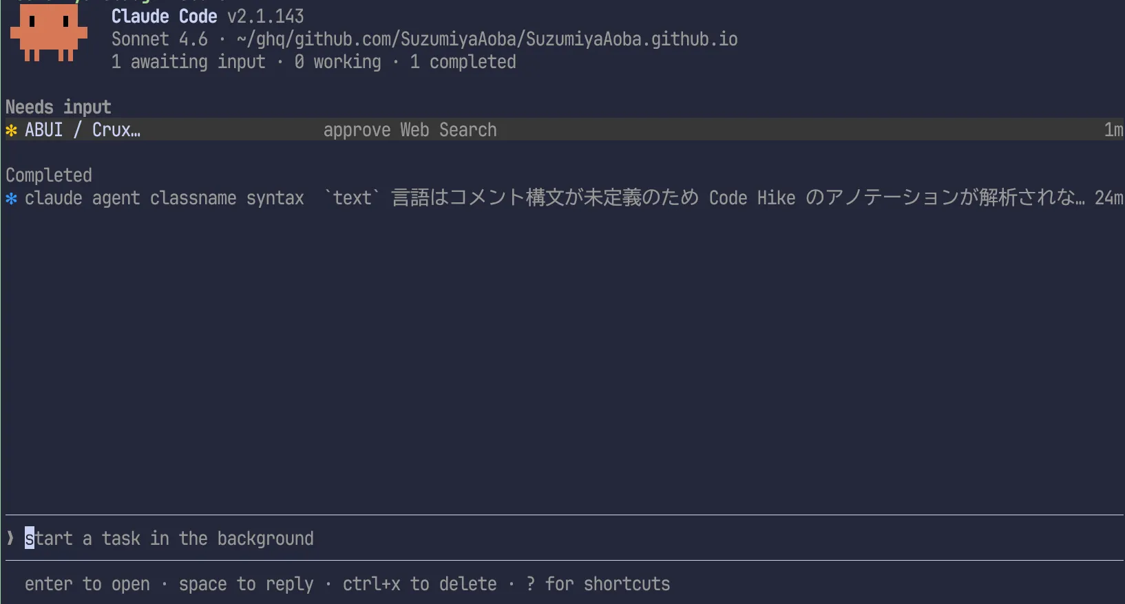
Task: Click the v2.1.143 version number
Action: pos(265,17)
